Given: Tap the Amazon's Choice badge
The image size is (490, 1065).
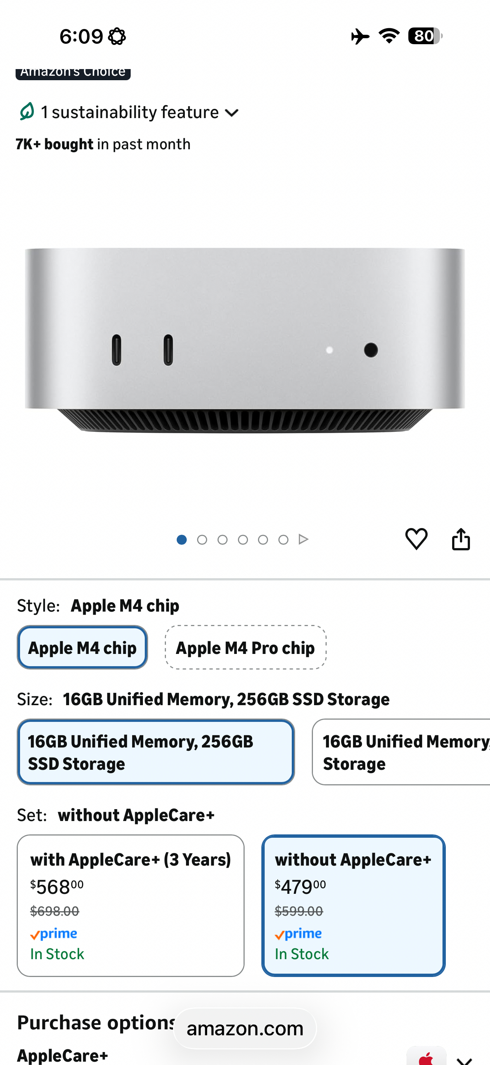Looking at the screenshot, I should [73, 73].
